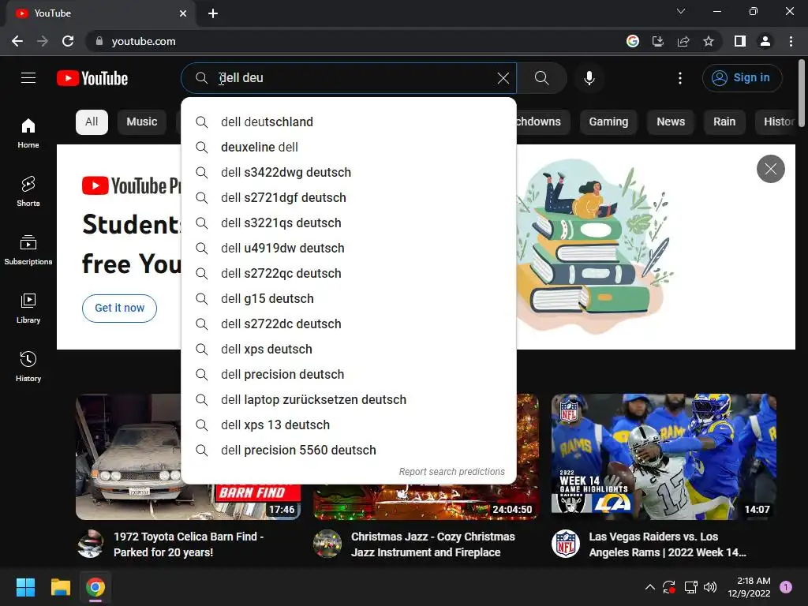Viewport: 808px width, 606px height.
Task: Dismiss the YouTube Premium student banner
Action: click(x=770, y=169)
